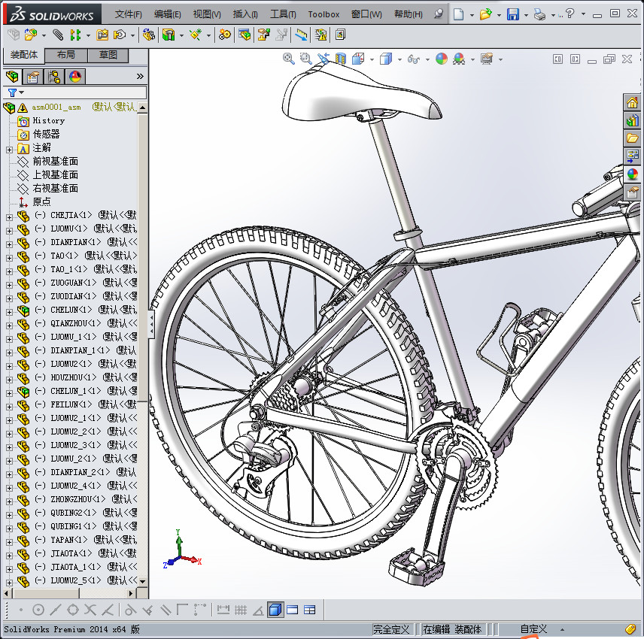This screenshot has height=639, width=644.
Task: Expand the YAPAN<1> component node
Action: pos(9,542)
